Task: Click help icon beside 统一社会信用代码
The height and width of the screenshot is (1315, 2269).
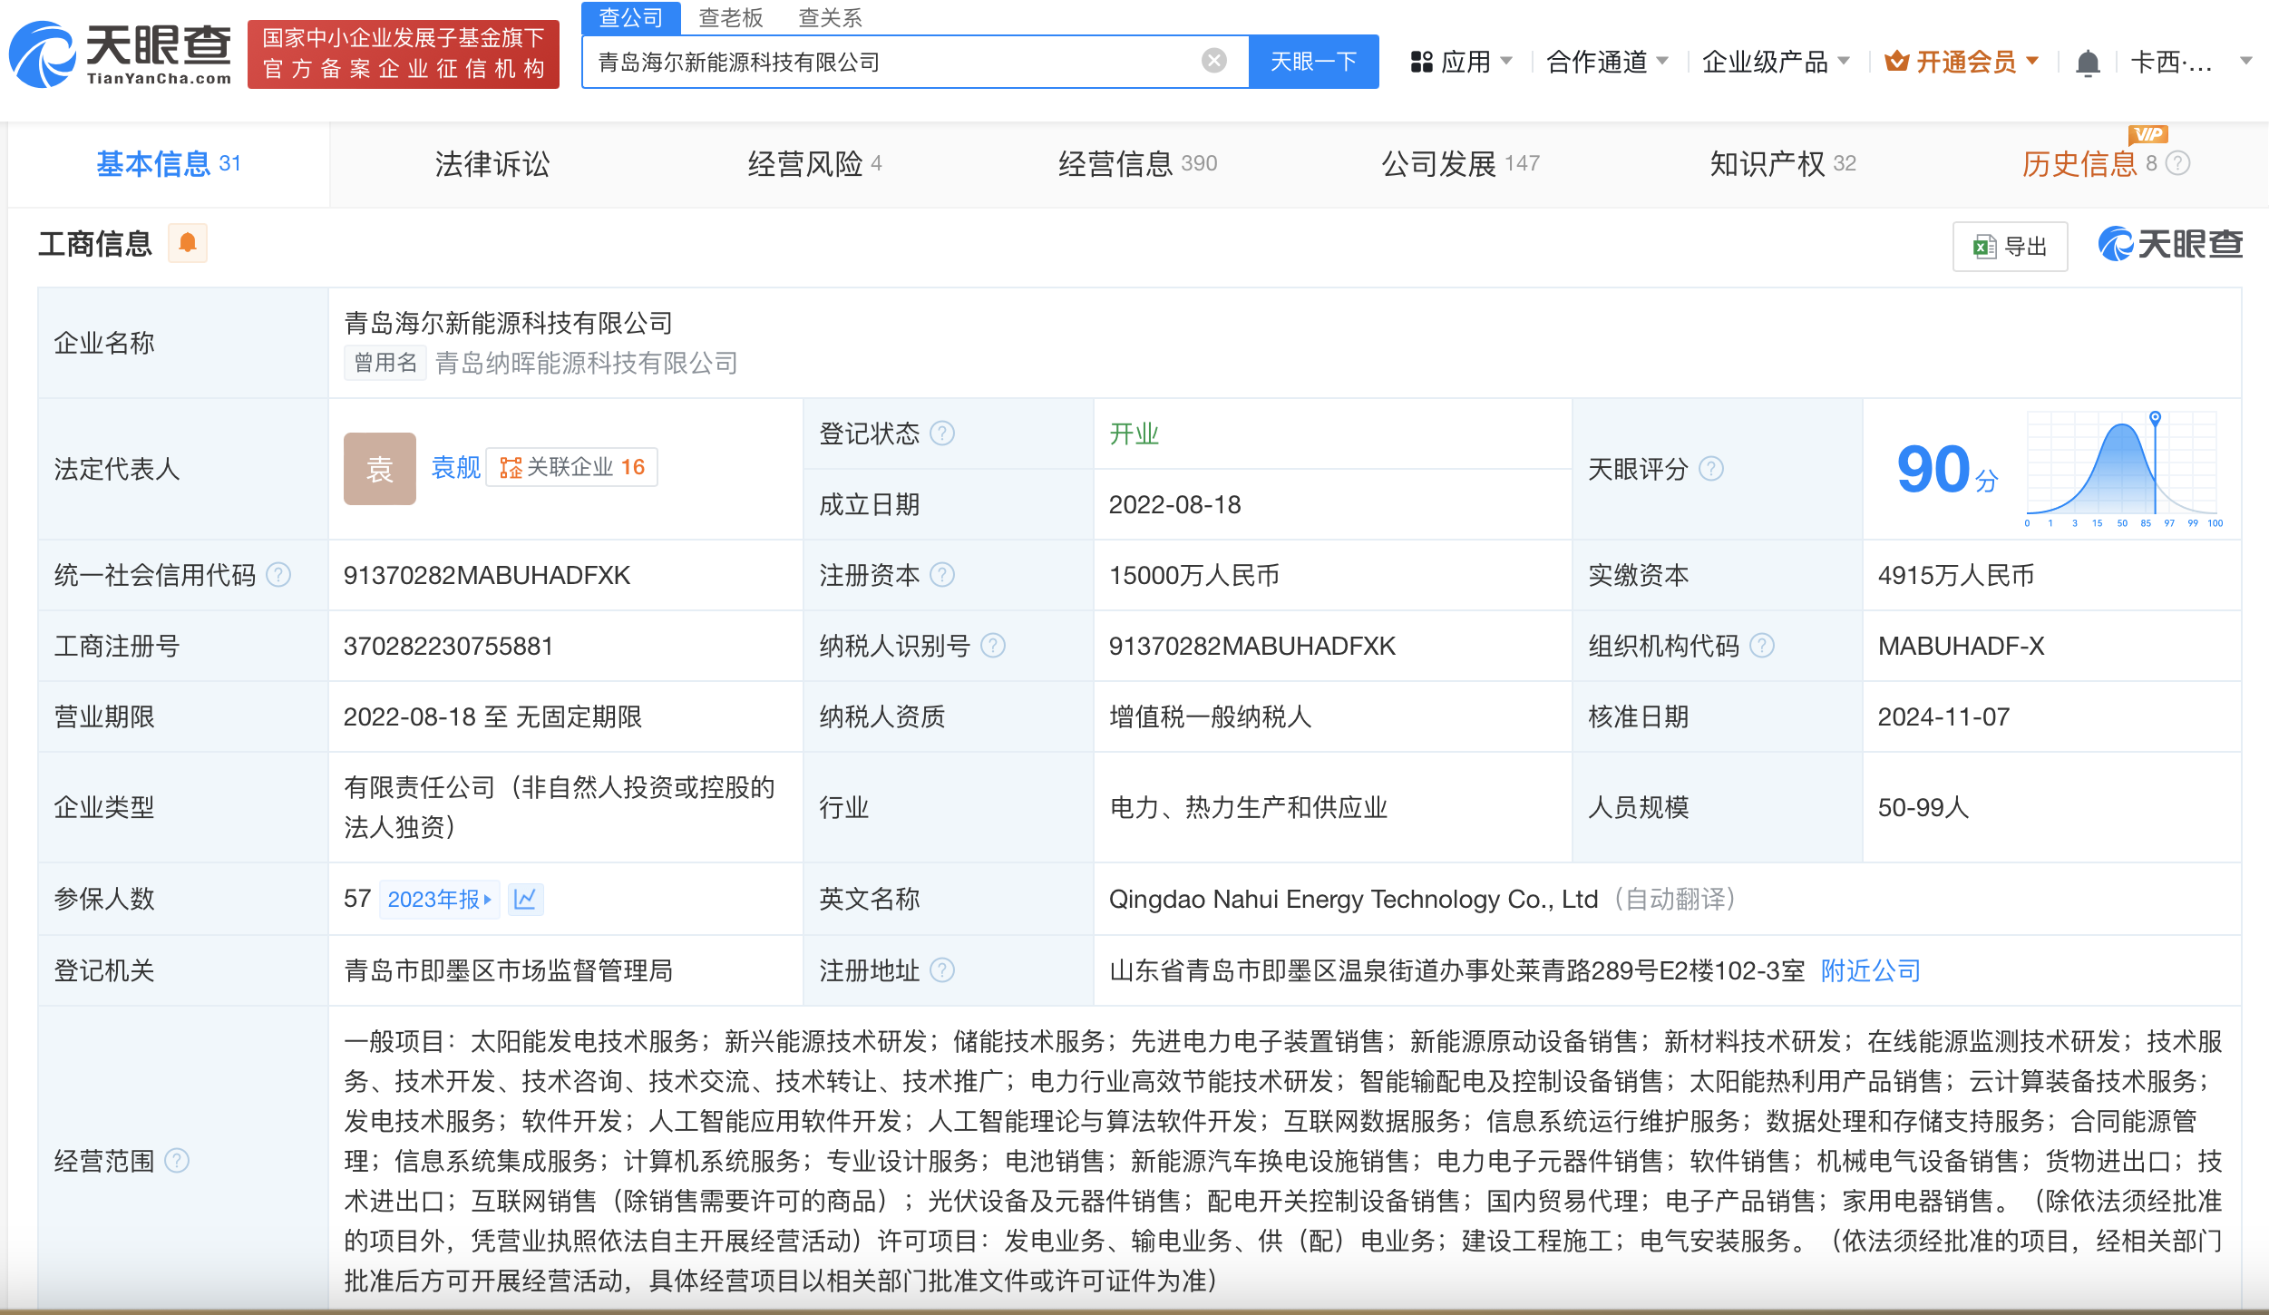Action: [279, 575]
